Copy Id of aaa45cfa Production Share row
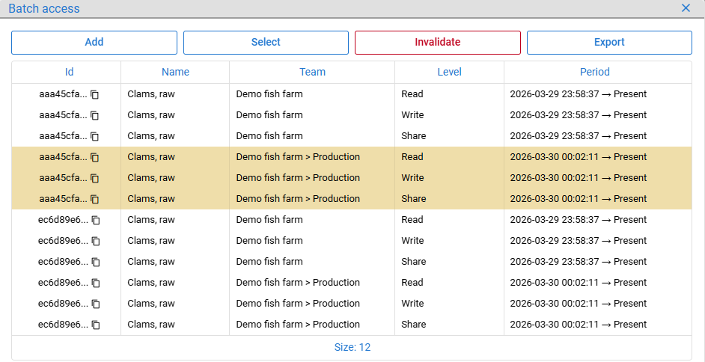Viewport: 705px width, 362px height. 94,199
